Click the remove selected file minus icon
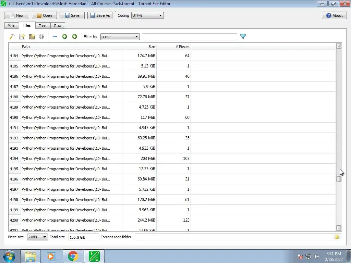Screen dimensions: 351x263 click(x=55, y=36)
